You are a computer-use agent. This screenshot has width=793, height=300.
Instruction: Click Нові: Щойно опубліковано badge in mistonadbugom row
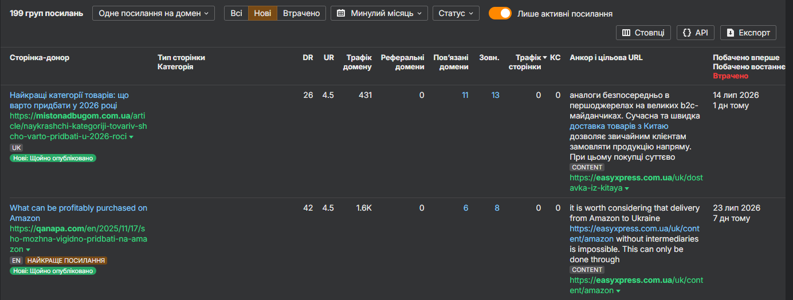53,158
